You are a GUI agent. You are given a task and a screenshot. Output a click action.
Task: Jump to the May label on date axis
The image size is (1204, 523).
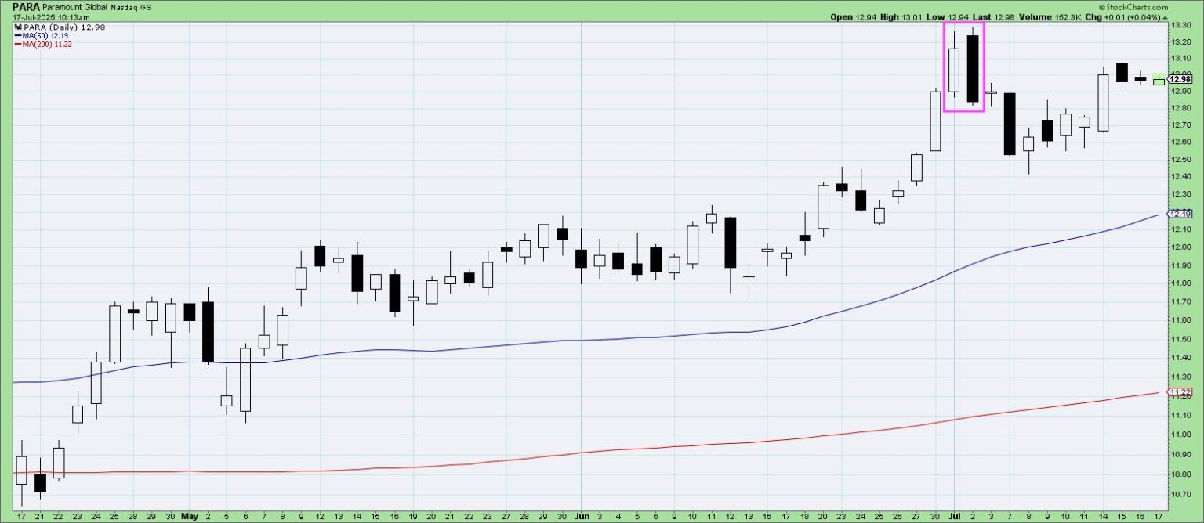click(190, 517)
